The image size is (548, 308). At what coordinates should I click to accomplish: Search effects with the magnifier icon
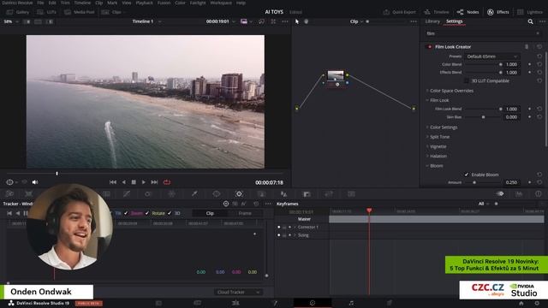(x=530, y=21)
